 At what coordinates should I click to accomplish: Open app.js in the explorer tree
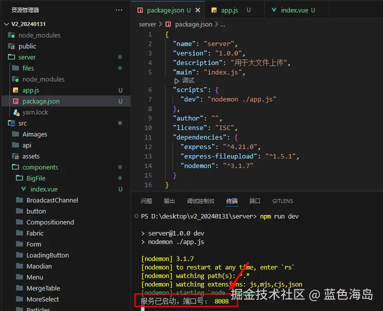[30, 90]
